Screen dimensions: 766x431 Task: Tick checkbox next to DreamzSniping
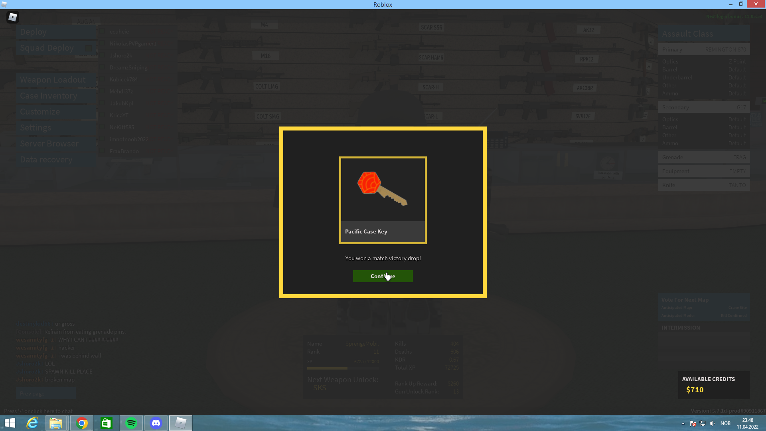(103, 67)
